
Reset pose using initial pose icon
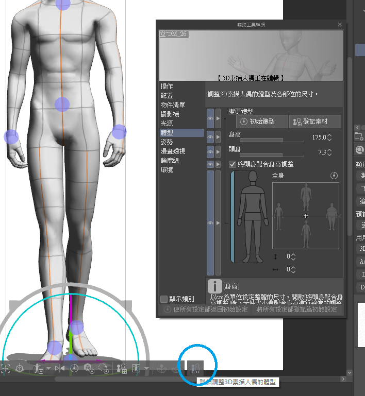tap(74, 368)
